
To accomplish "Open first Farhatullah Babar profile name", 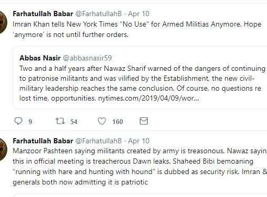I will click(x=43, y=14).
